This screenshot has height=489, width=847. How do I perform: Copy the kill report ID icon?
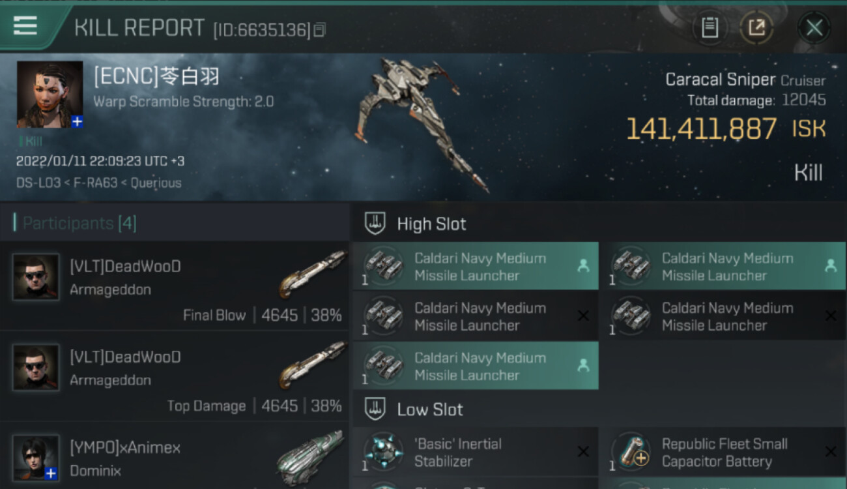click(x=319, y=30)
